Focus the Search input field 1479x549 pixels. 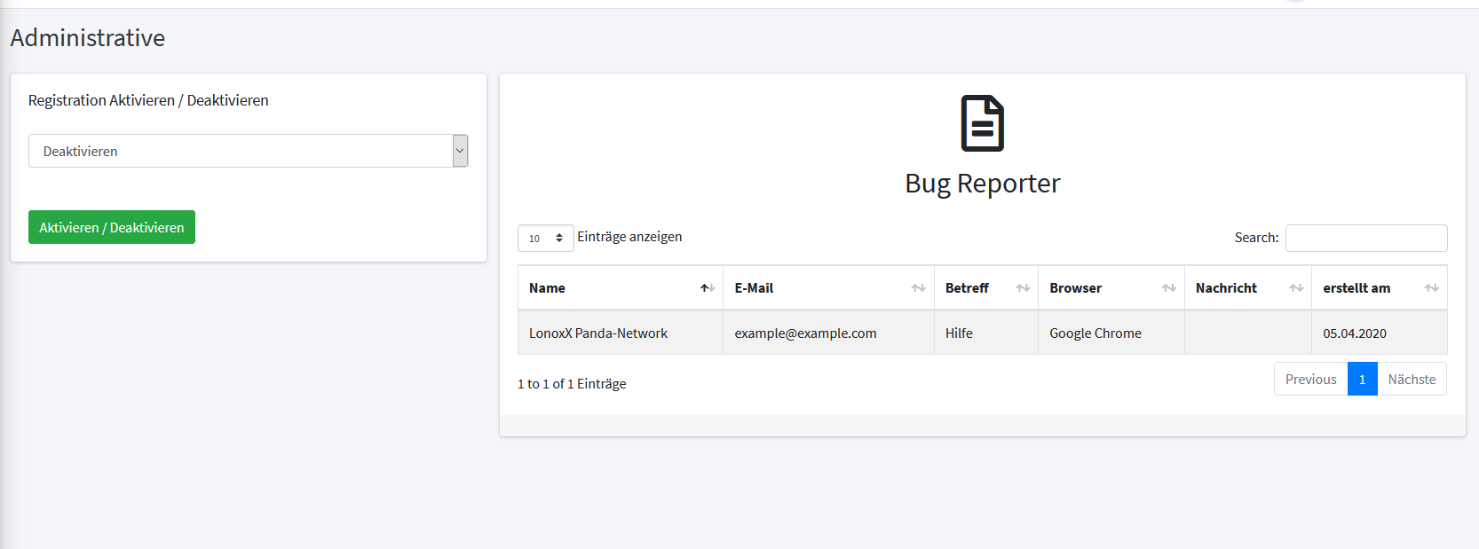[x=1365, y=238]
